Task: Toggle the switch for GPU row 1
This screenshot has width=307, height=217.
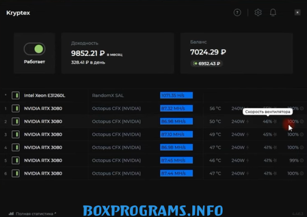Action: 15,108
